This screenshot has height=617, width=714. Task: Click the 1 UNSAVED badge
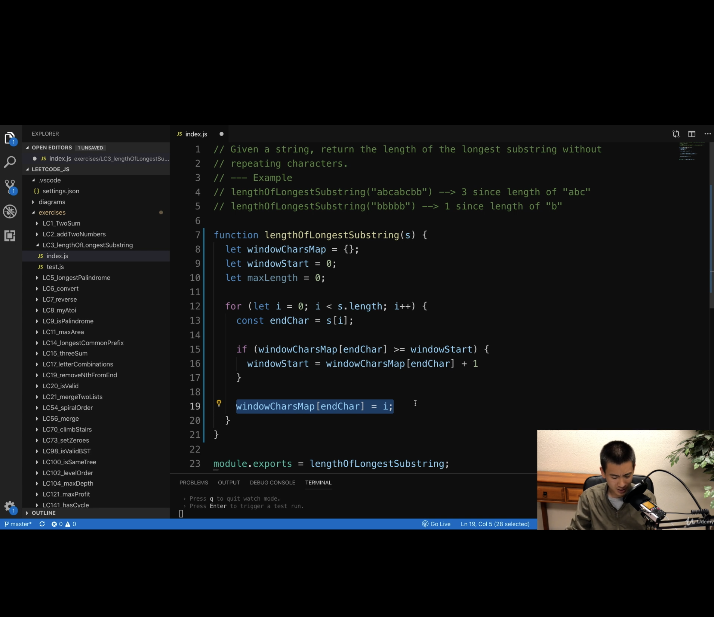[x=90, y=148]
